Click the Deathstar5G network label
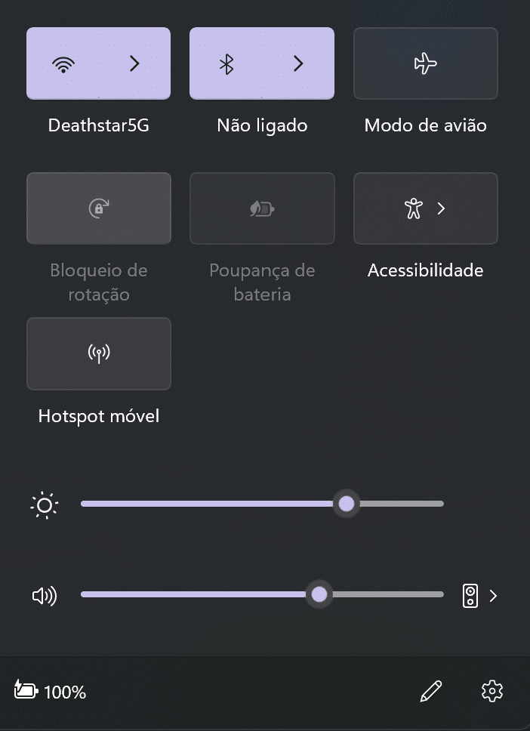This screenshot has height=731, width=530. pyautogui.click(x=99, y=125)
